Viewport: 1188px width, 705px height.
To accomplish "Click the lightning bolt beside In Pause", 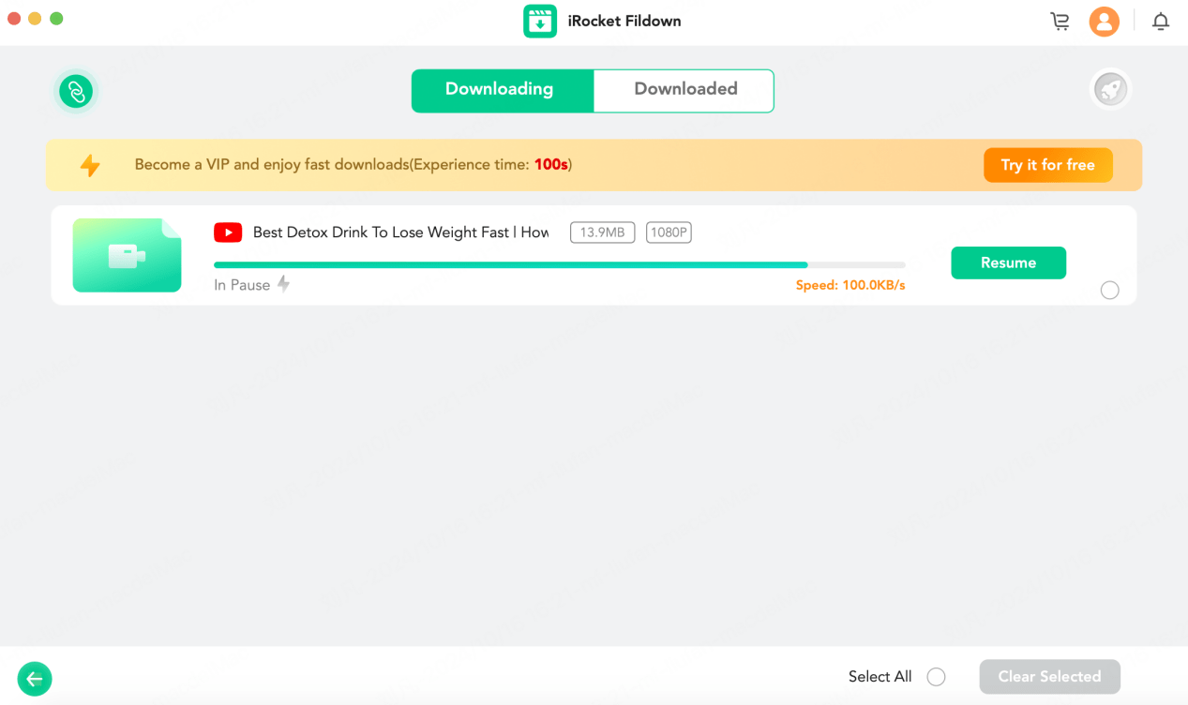I will pyautogui.click(x=283, y=284).
